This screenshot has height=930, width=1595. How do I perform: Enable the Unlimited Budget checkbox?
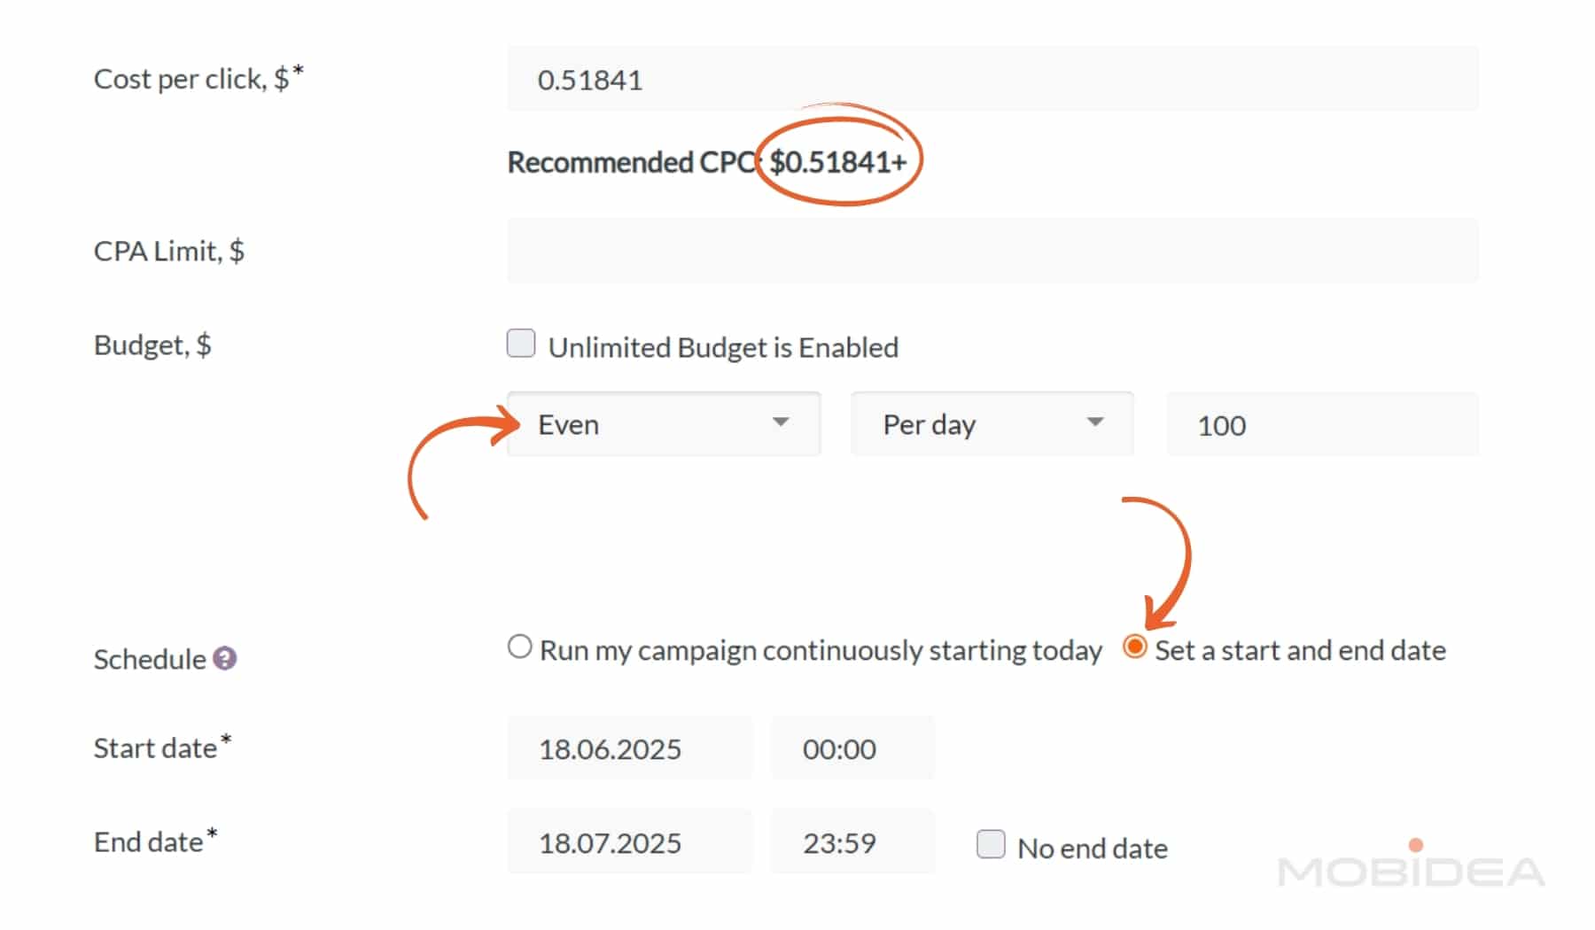coord(521,344)
